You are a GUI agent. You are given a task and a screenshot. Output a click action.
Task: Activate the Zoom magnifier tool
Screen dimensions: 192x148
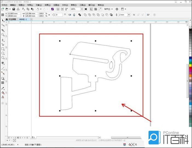pyautogui.click(x=3, y=35)
